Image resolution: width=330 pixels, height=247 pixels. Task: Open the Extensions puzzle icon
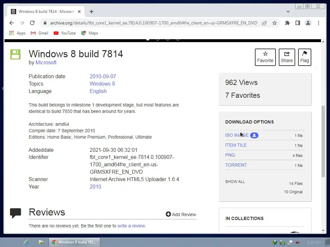(287, 23)
